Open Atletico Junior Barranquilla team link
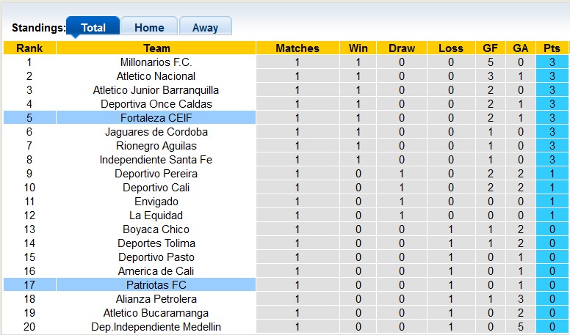This screenshot has height=335, width=570. [x=156, y=90]
